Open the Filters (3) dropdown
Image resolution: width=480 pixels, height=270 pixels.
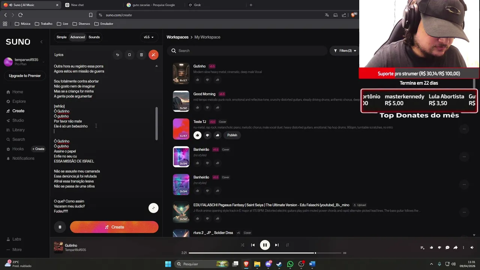coord(345,51)
